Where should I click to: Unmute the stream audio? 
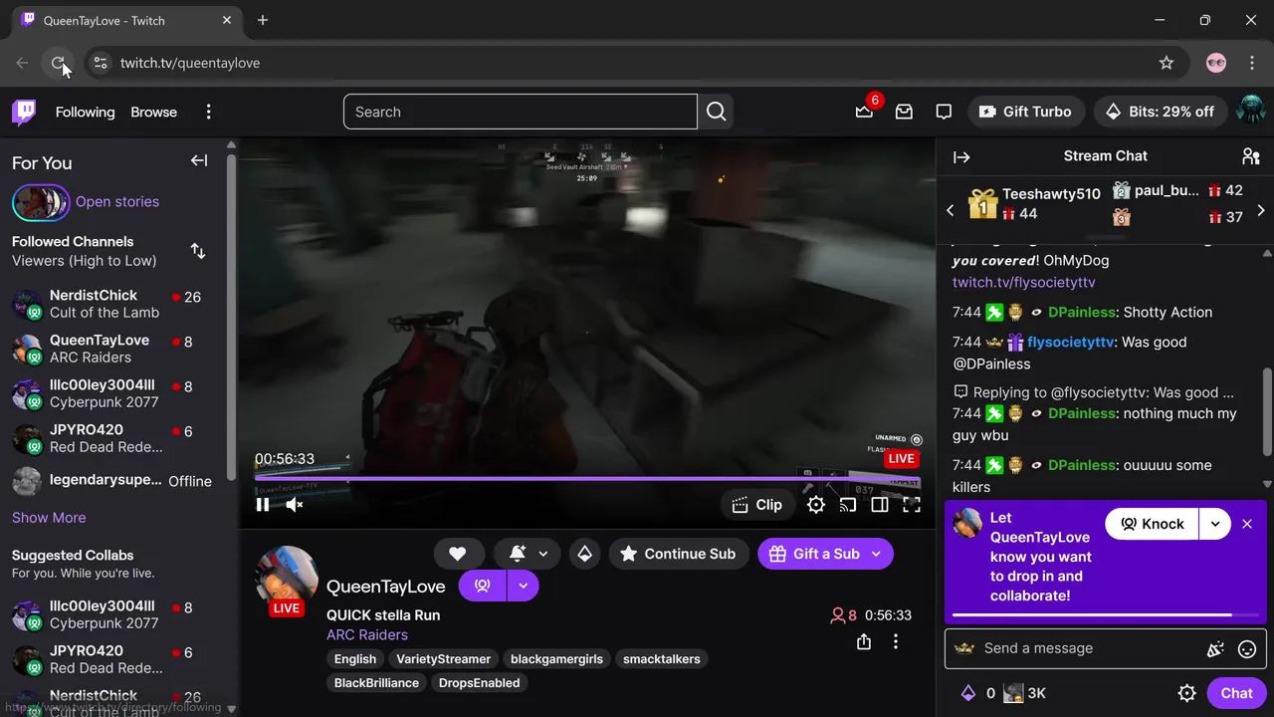[x=295, y=505]
